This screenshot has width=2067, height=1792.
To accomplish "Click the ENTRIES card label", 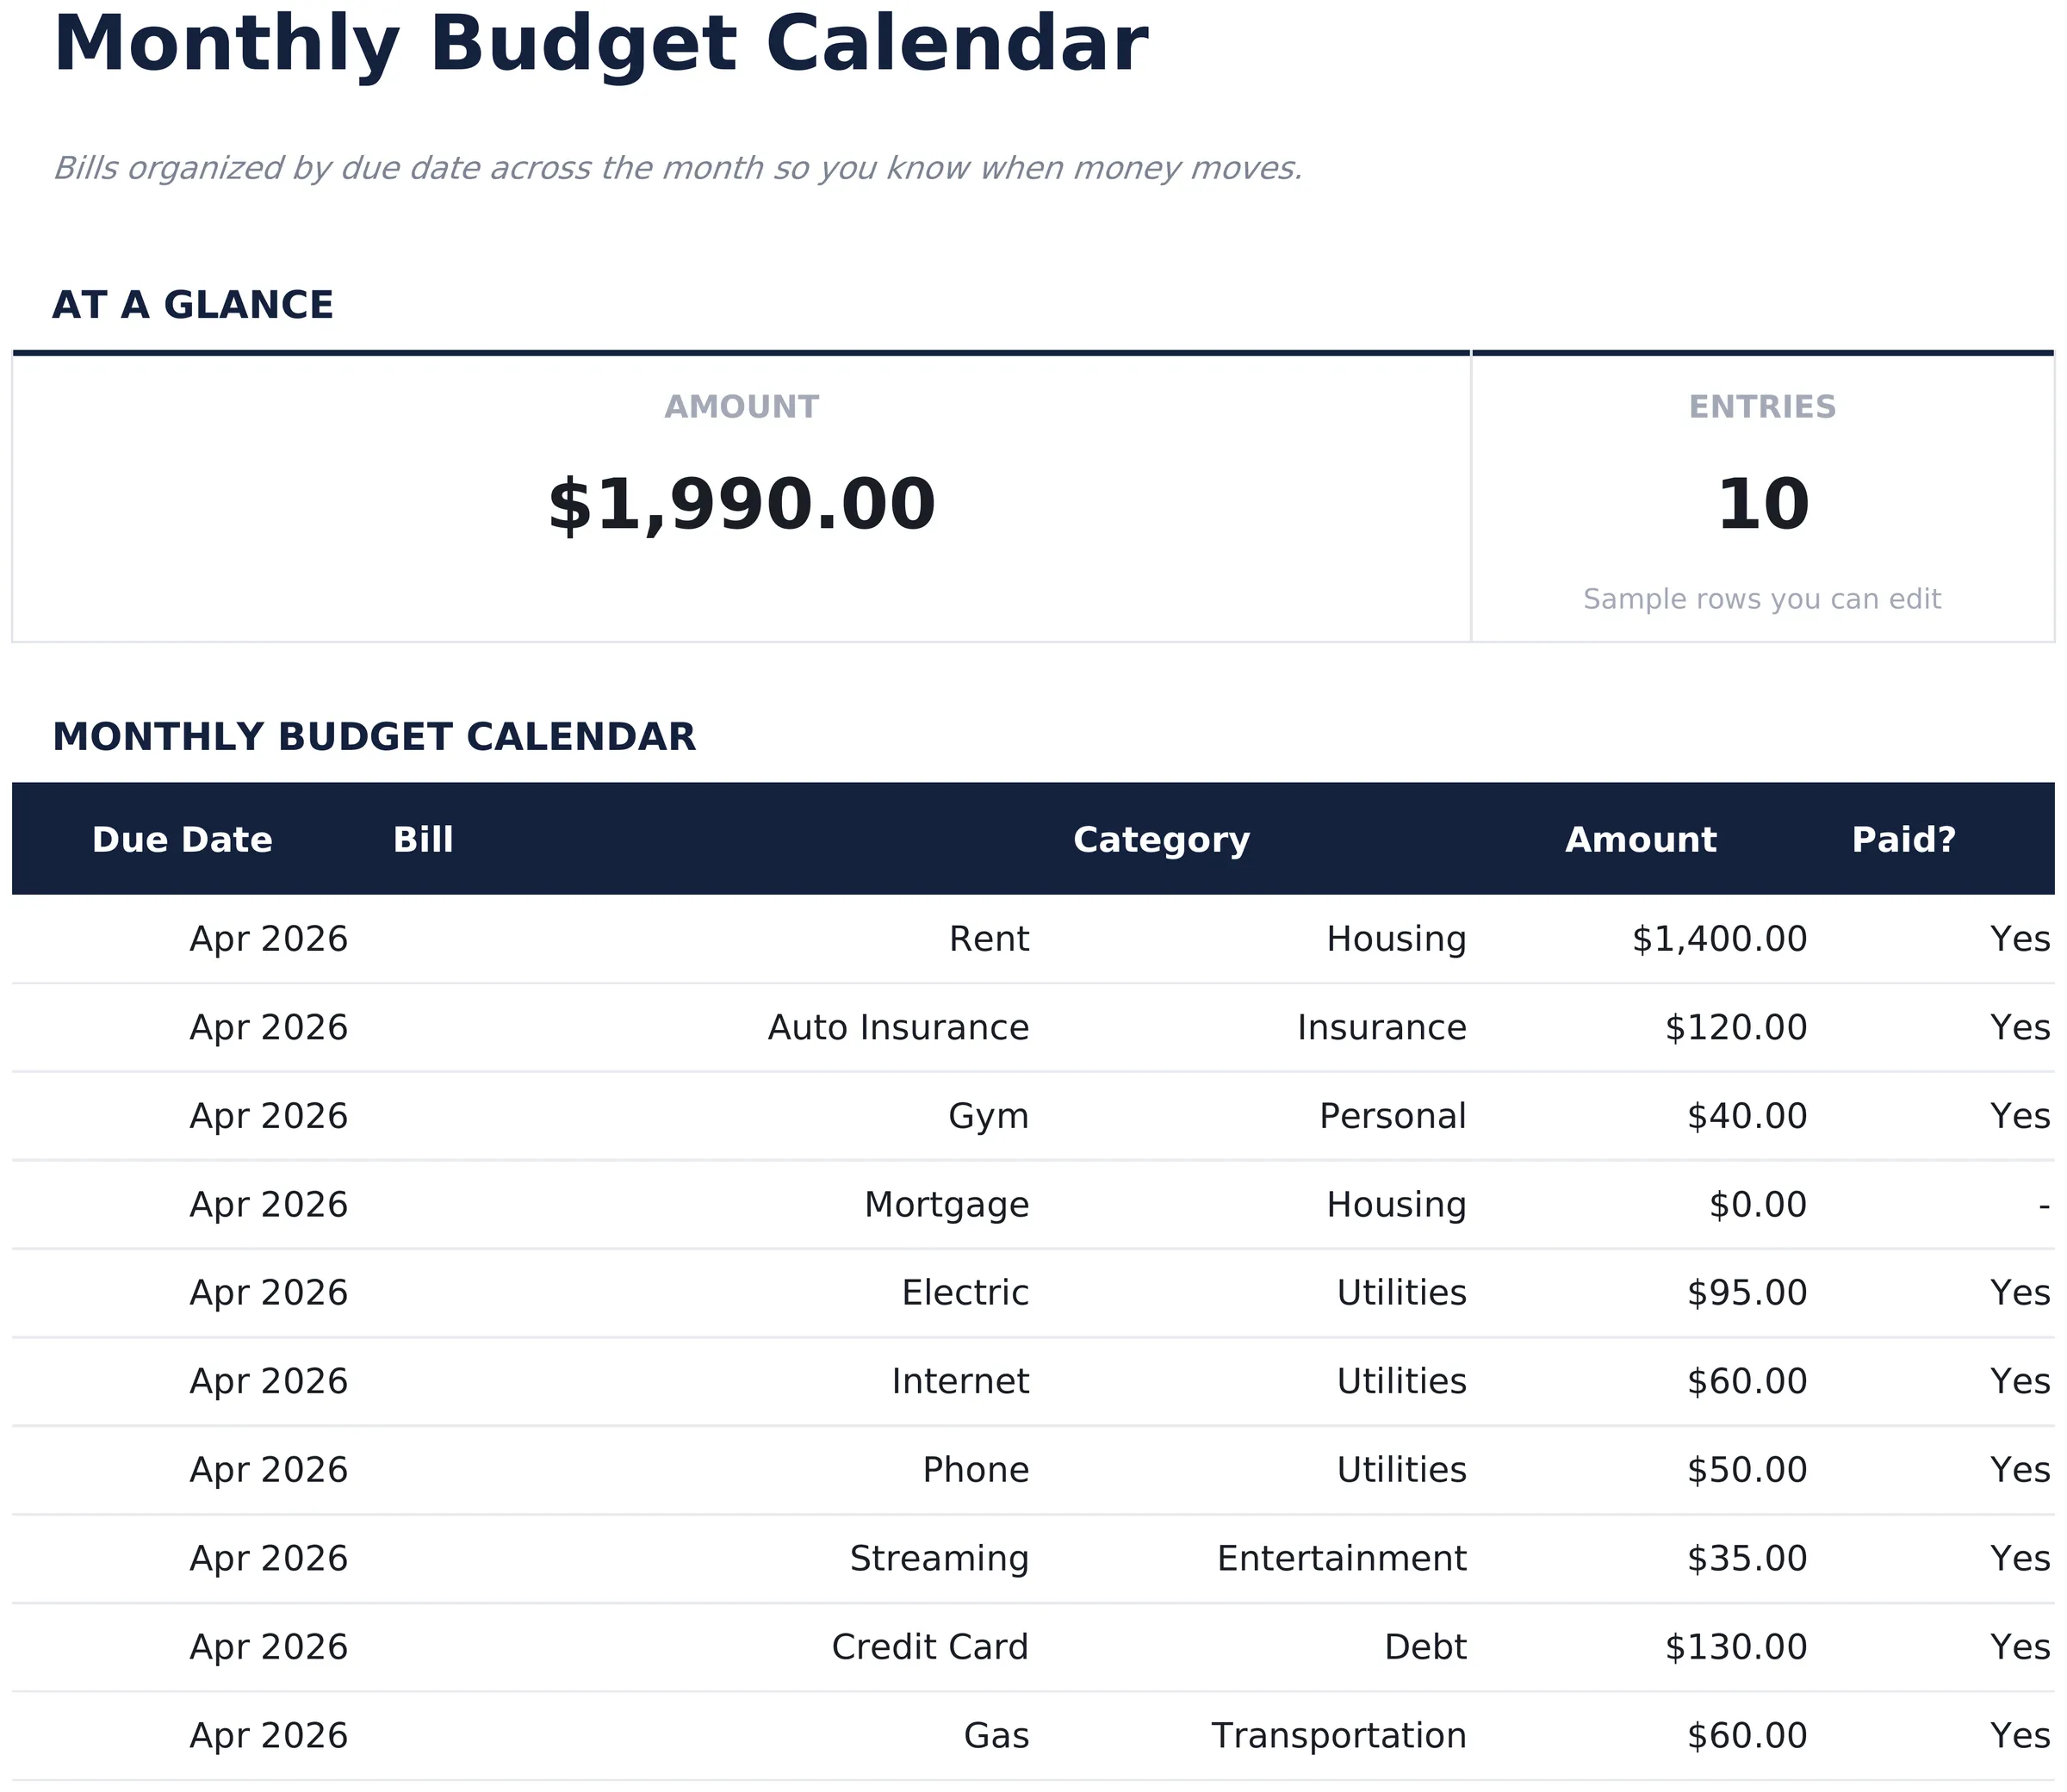I will click(1762, 407).
